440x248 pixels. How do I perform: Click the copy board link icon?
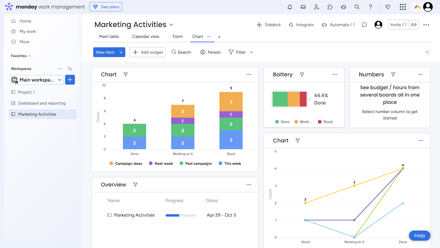point(414,25)
